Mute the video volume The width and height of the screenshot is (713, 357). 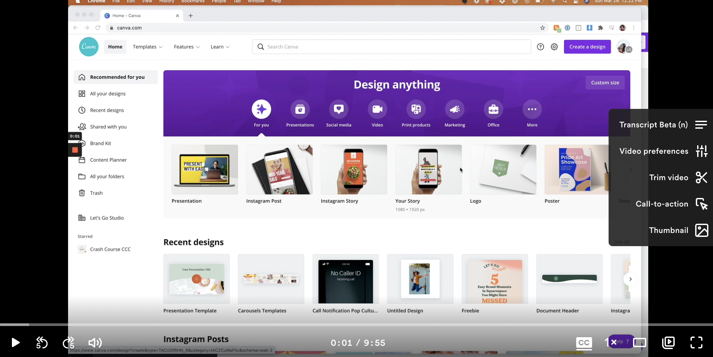click(x=95, y=343)
